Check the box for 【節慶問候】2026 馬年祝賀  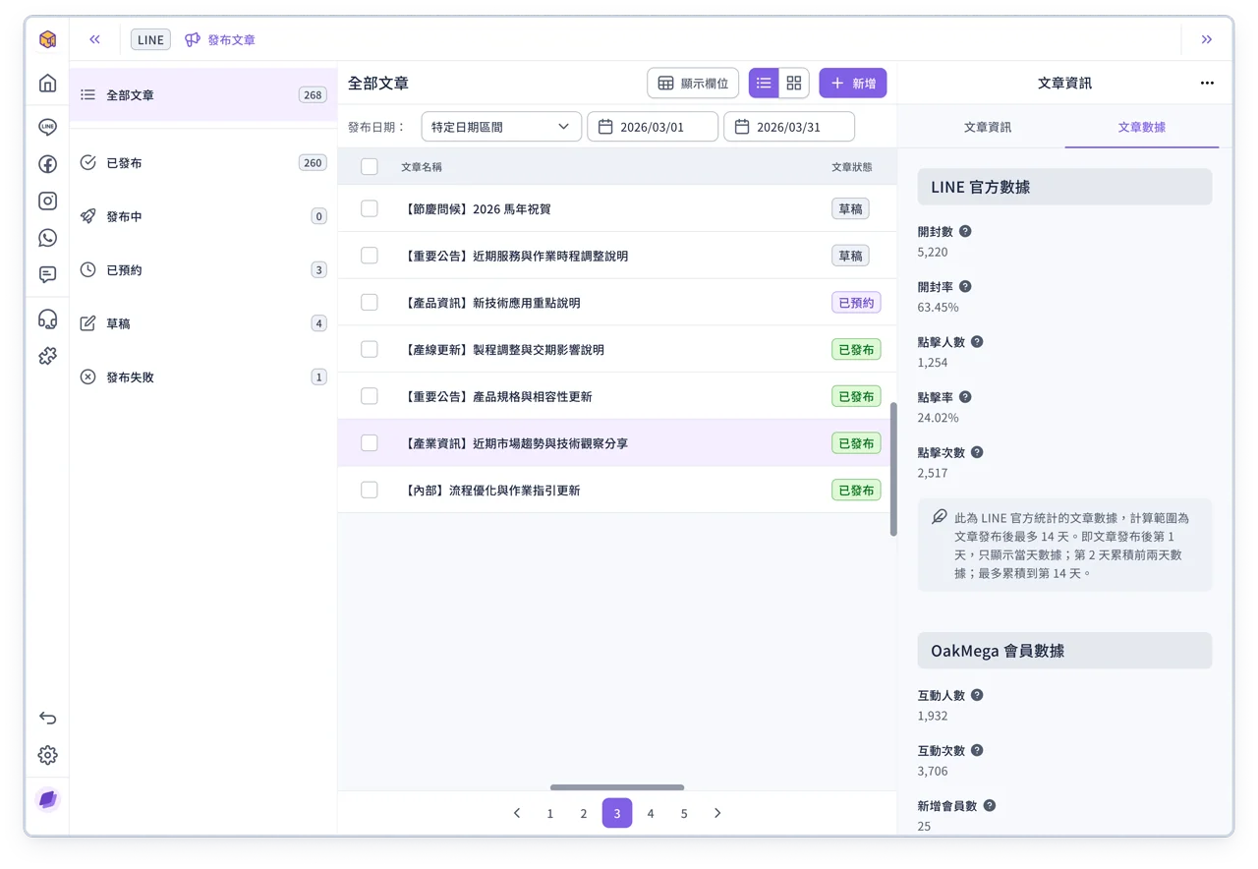point(370,208)
